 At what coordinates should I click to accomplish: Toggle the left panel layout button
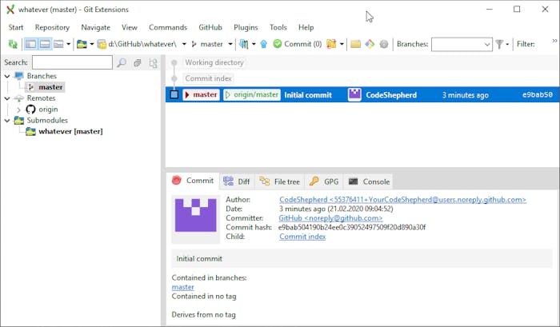[x=30, y=44]
